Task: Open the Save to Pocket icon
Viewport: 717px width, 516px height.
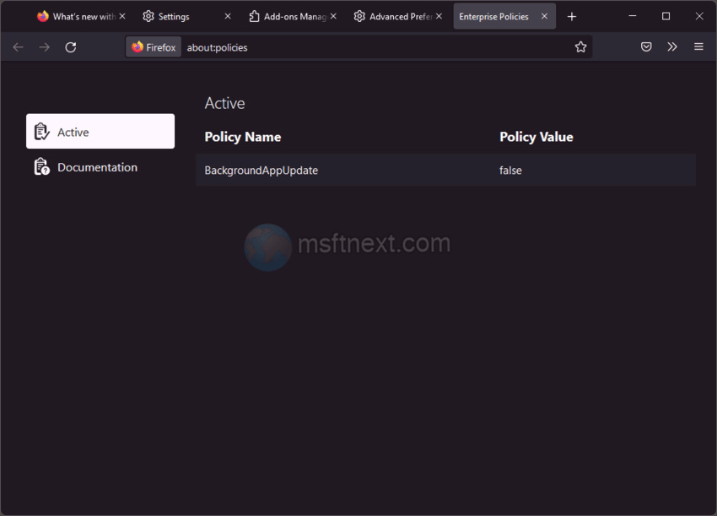Action: click(646, 47)
